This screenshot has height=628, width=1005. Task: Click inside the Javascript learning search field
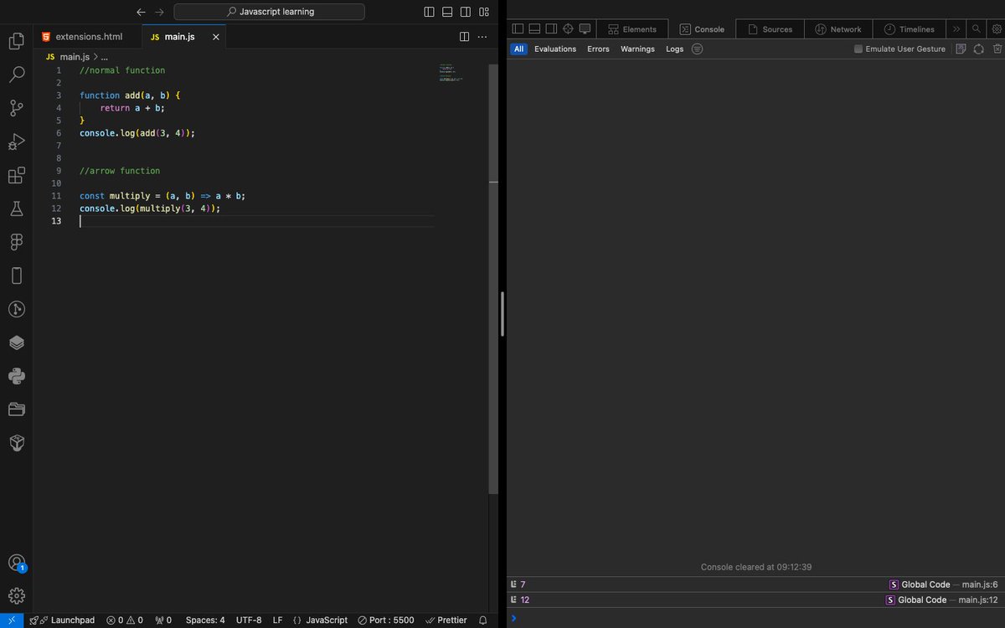(x=268, y=11)
